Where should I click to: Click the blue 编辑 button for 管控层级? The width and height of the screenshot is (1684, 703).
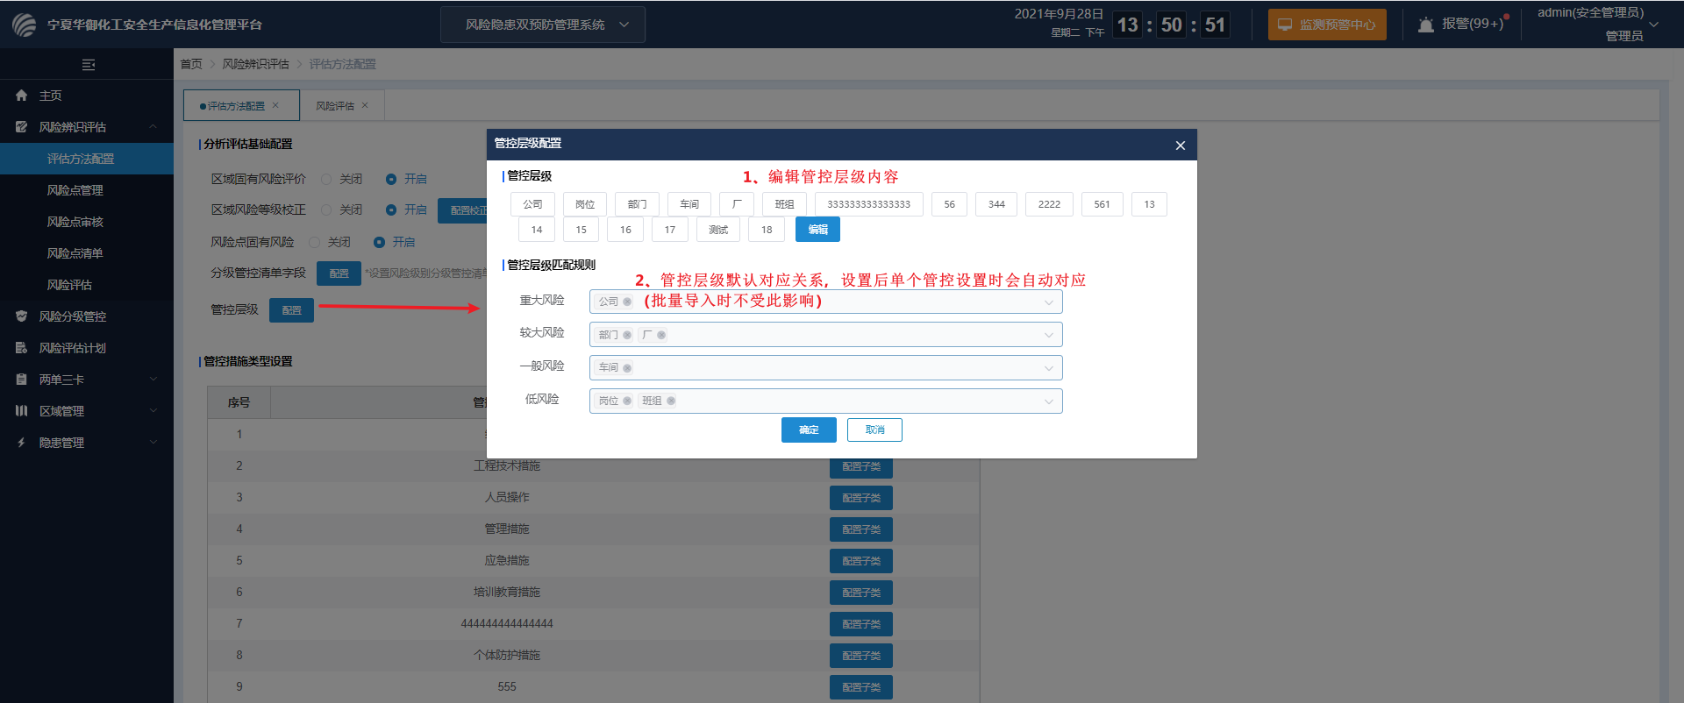[817, 230]
